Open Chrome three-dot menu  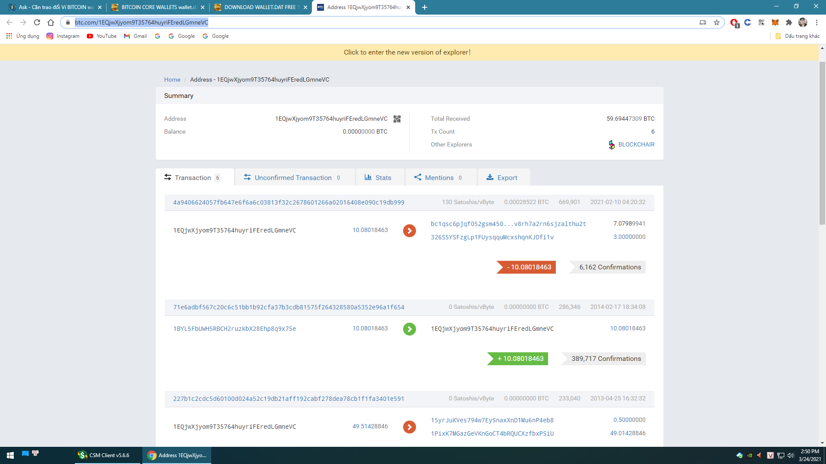tap(816, 22)
